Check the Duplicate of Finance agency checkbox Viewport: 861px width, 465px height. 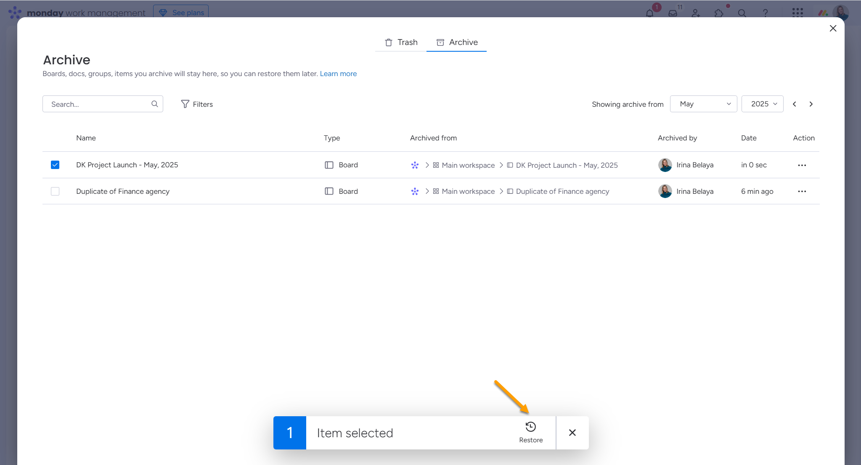point(55,191)
